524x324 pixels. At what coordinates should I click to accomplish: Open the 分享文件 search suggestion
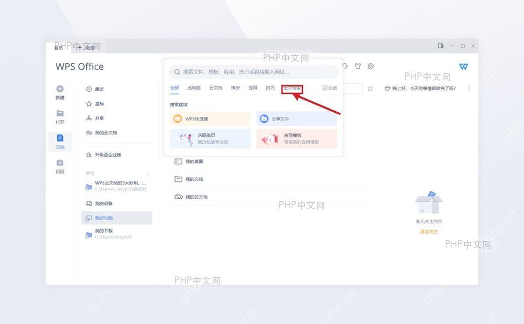pos(297,118)
